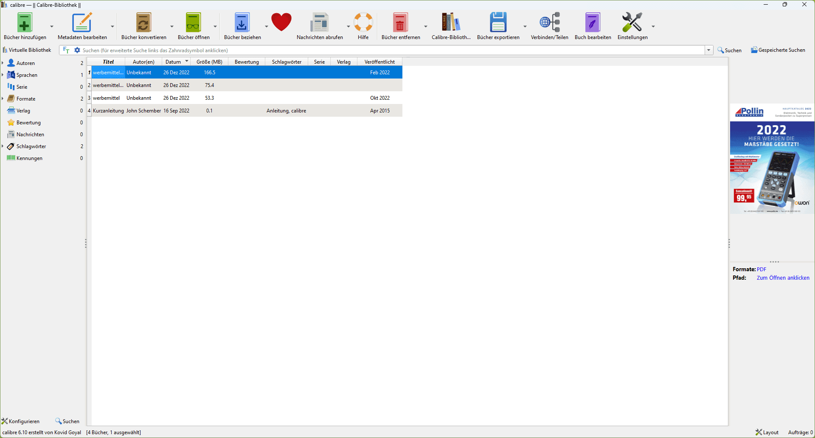This screenshot has width=815, height=438.
Task: Open Gespeicherte Suchen
Action: click(778, 50)
